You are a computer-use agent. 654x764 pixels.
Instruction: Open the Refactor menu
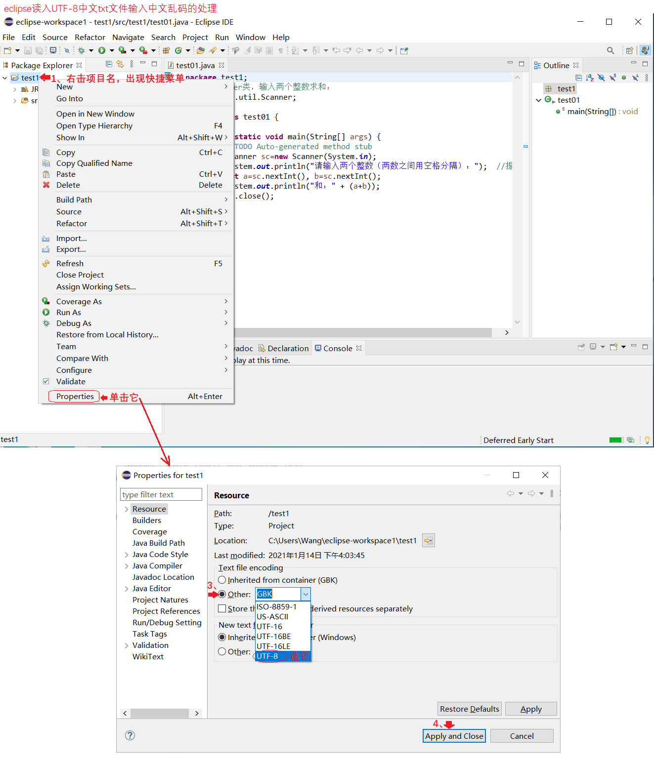(x=90, y=37)
